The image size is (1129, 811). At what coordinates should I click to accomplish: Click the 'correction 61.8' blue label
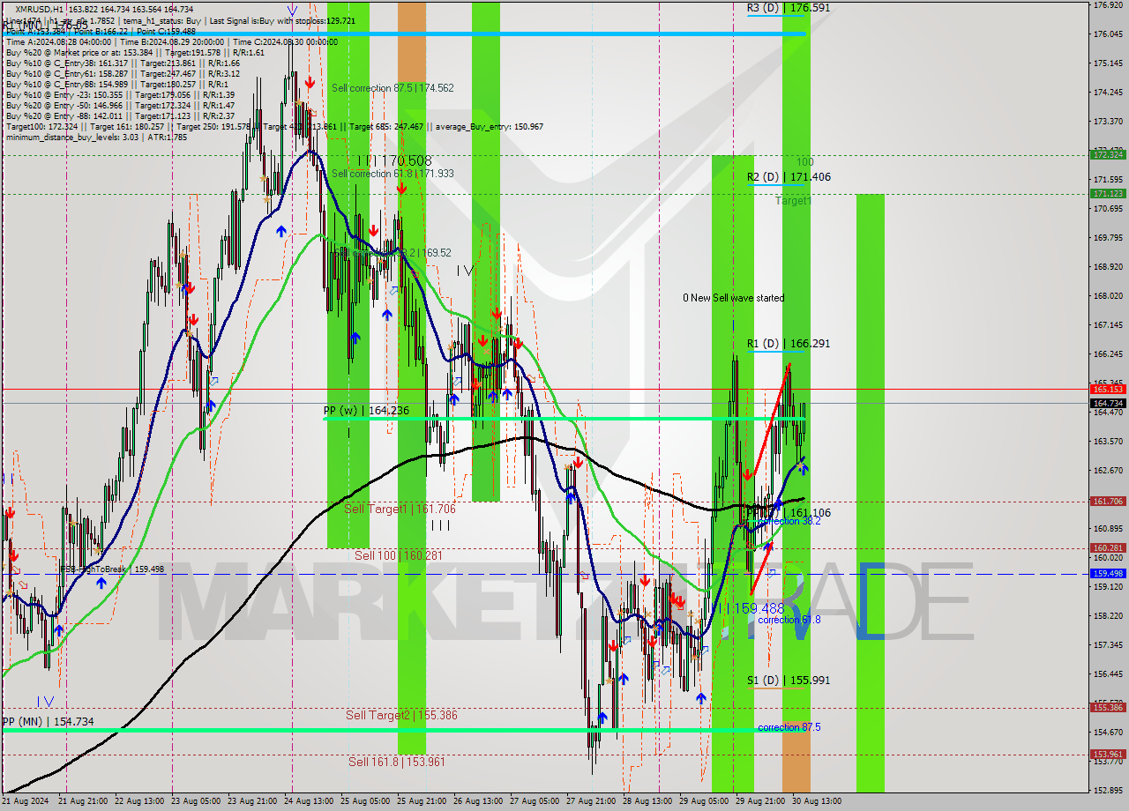(789, 620)
